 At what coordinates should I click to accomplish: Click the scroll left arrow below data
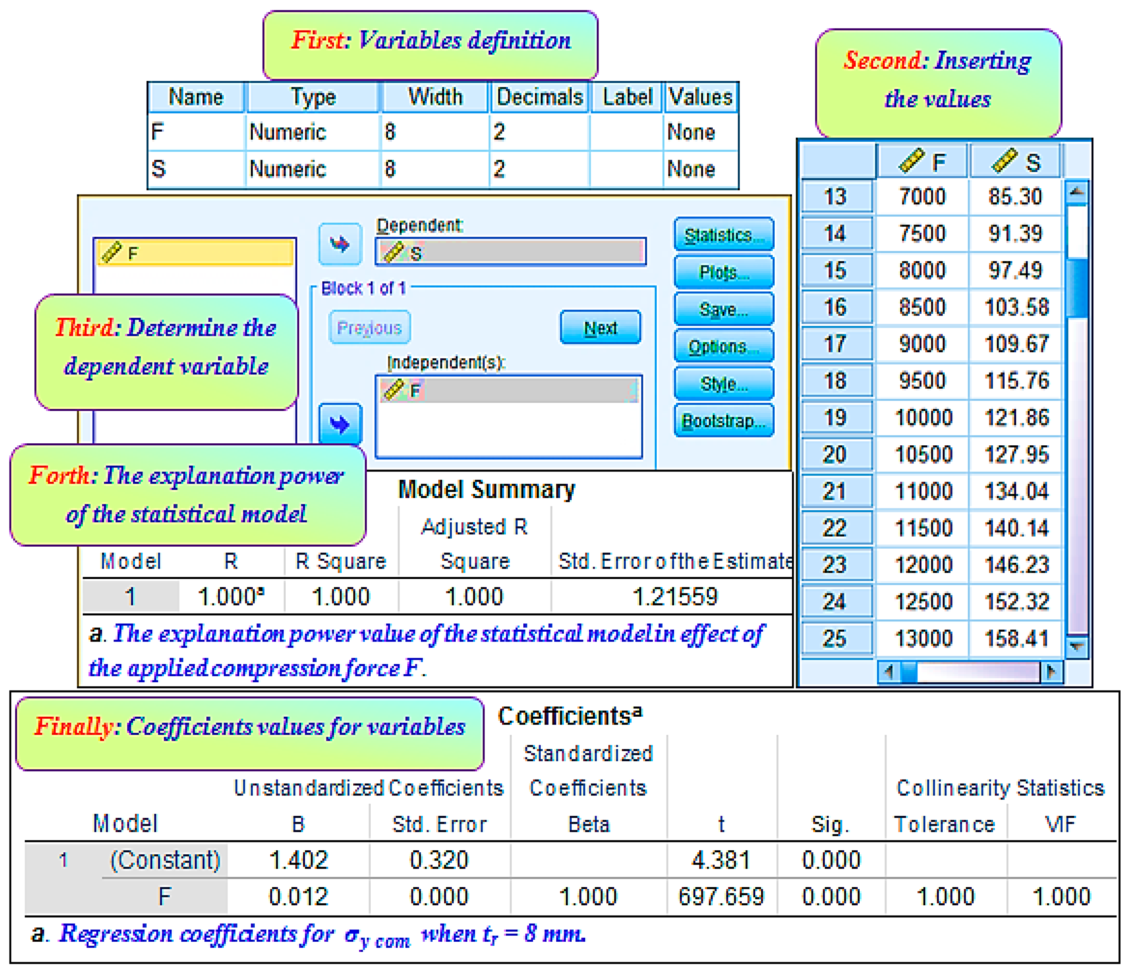tap(889, 672)
